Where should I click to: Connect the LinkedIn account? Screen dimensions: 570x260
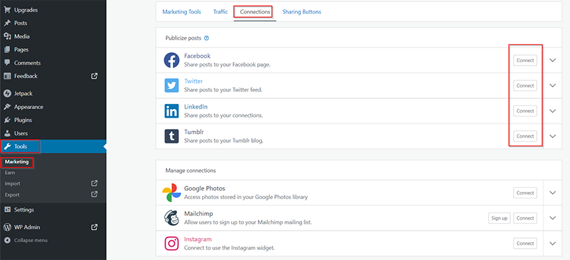(525, 111)
